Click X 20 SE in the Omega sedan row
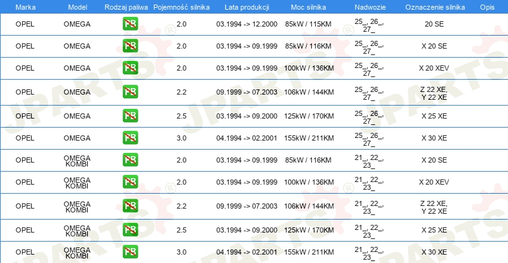This screenshot has width=508, height=263. [x=434, y=46]
